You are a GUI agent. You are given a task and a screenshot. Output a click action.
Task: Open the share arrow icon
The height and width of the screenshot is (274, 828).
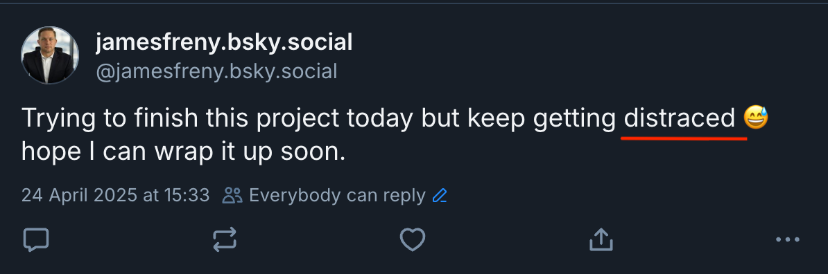point(601,239)
